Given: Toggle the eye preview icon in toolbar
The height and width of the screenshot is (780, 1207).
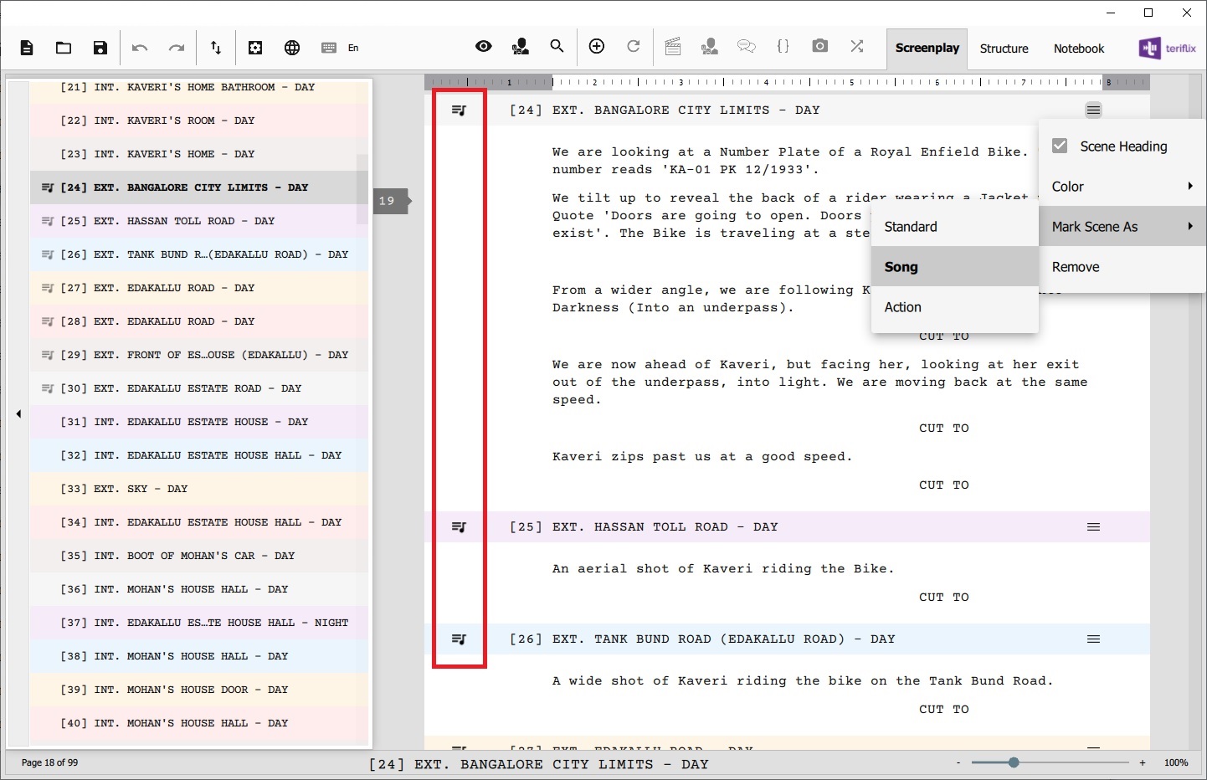Looking at the screenshot, I should (484, 46).
